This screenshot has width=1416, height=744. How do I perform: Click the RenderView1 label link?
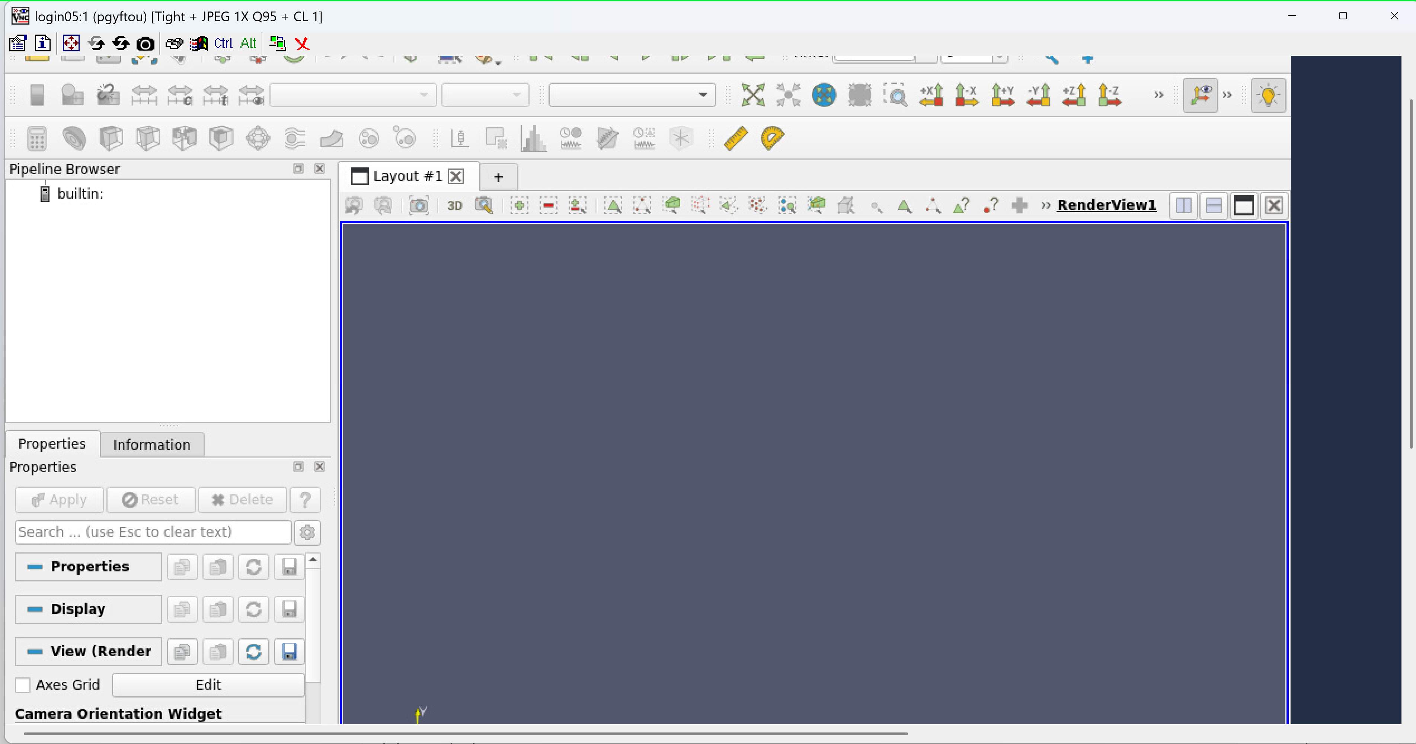point(1106,205)
